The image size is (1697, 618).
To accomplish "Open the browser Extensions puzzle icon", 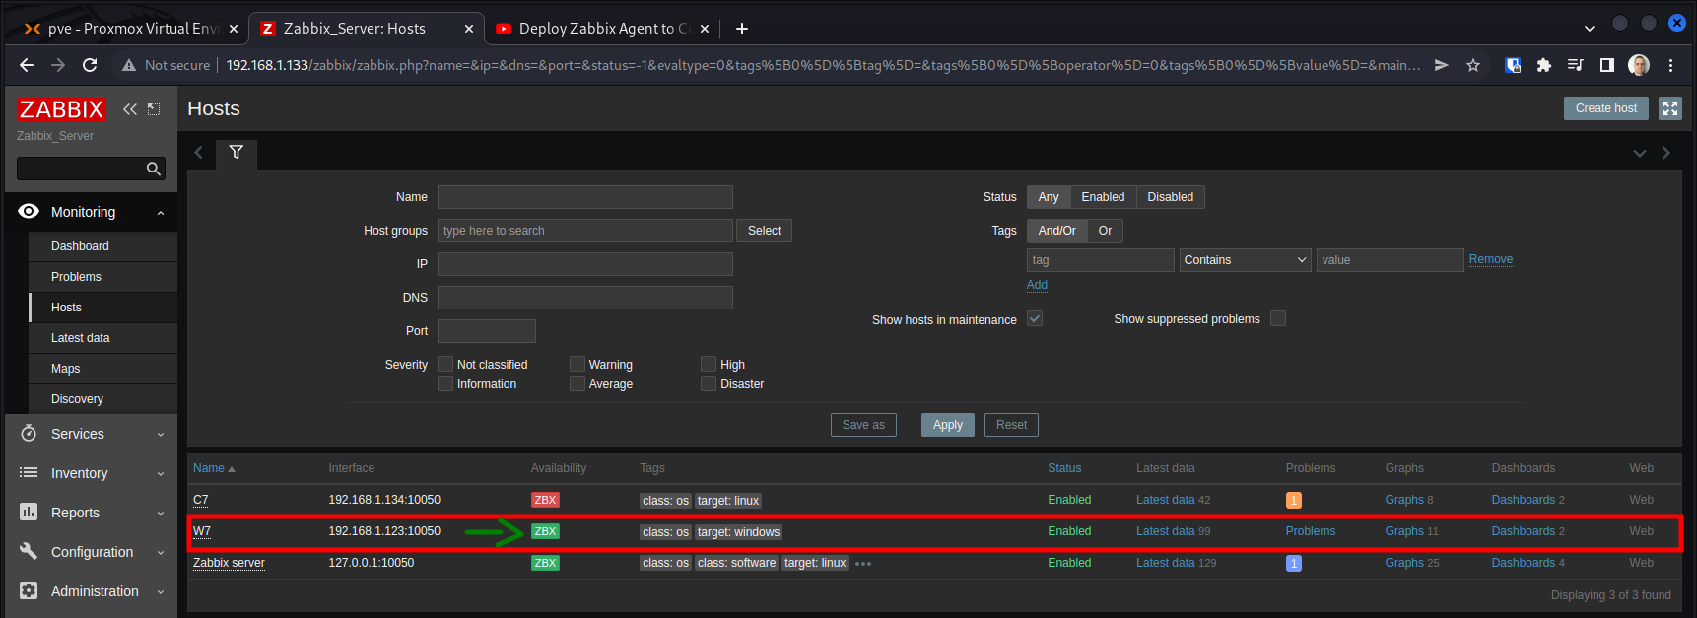I will (x=1544, y=65).
